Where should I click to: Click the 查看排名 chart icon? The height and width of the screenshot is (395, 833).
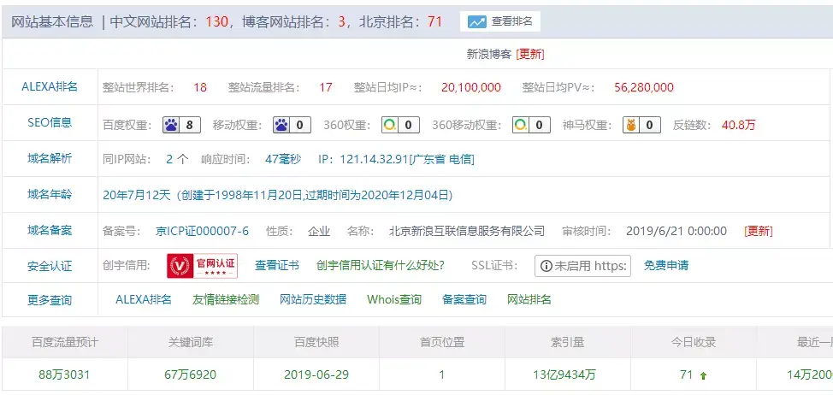pyautogui.click(x=476, y=21)
